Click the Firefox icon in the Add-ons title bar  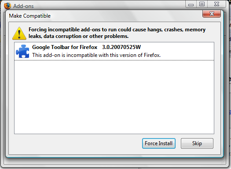(x=7, y=6)
